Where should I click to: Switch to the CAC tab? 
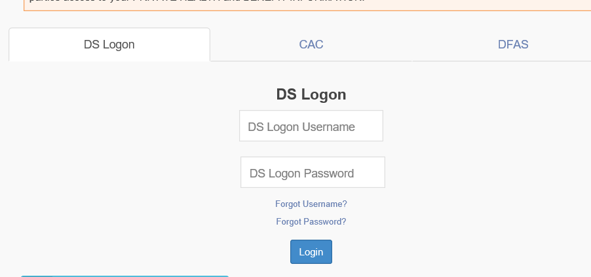tap(311, 45)
